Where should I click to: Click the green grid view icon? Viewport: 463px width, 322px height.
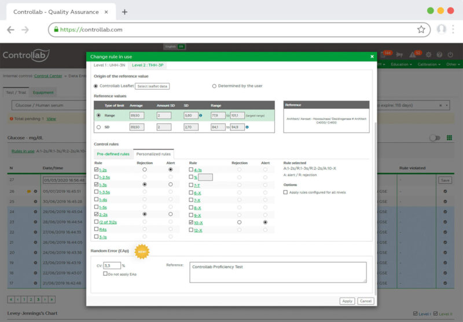(449, 138)
